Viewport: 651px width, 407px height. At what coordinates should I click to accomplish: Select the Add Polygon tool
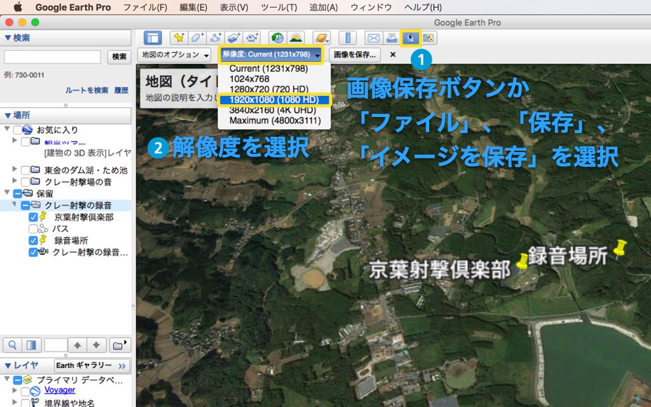tap(197, 38)
